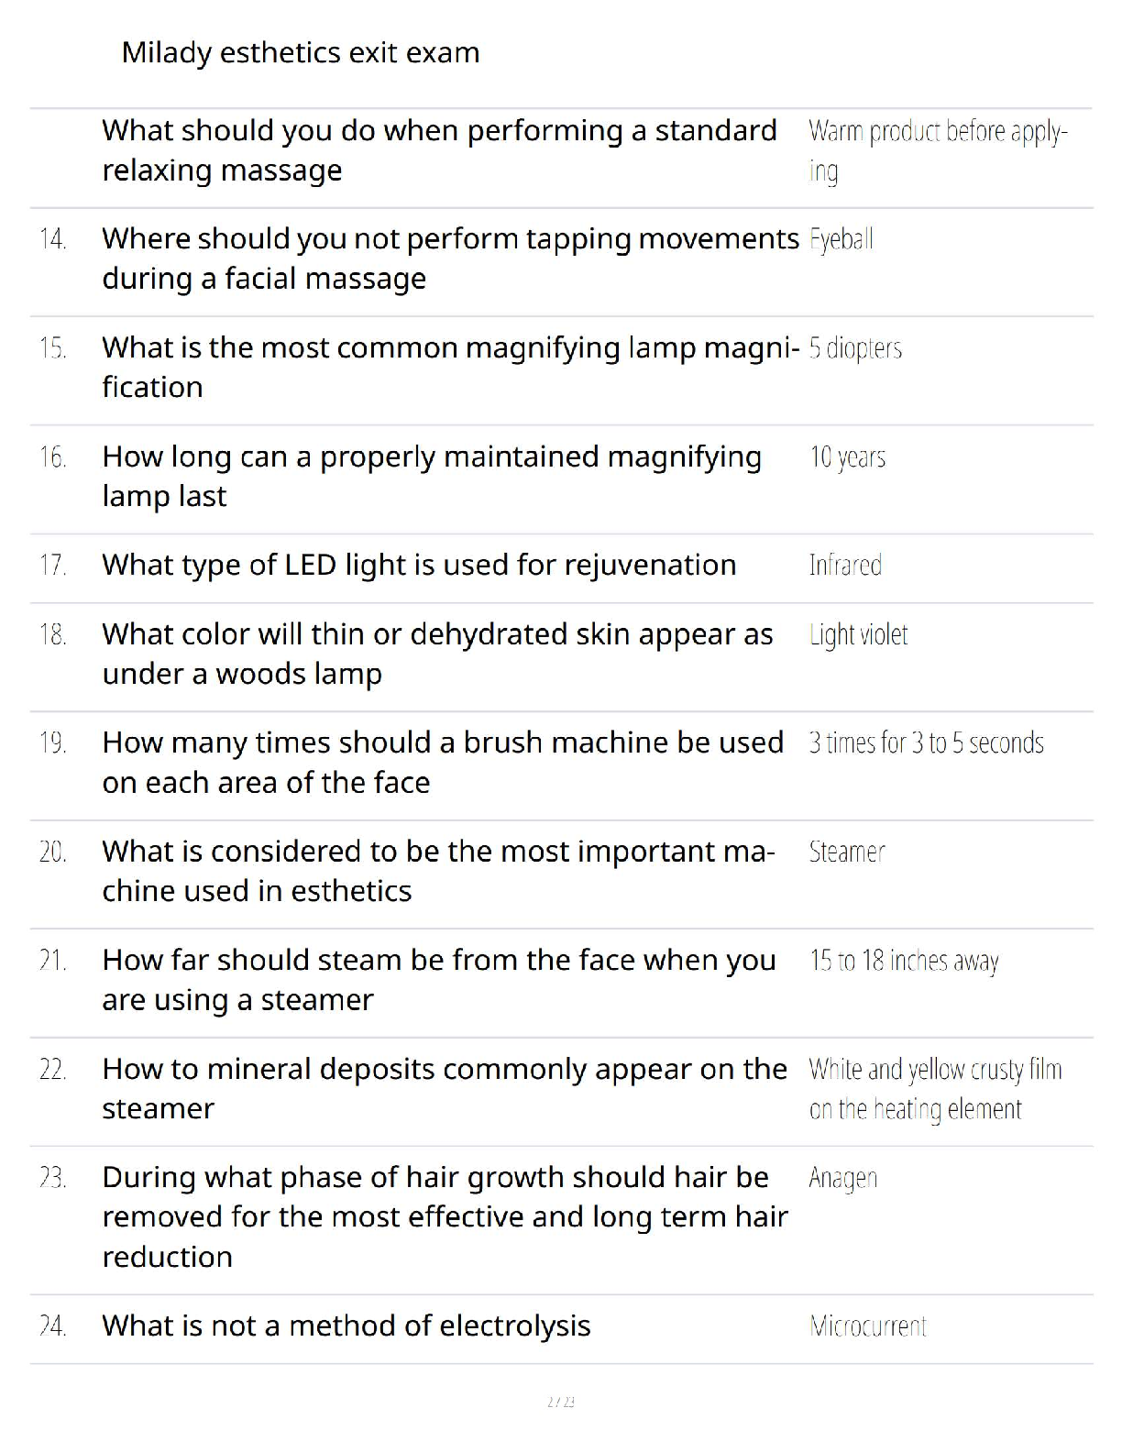Click the 'Steamer' answer text

pyautogui.click(x=846, y=852)
